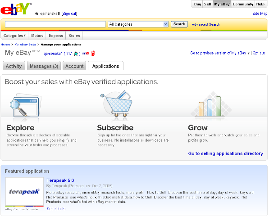Click the See details link
The height and width of the screenshot is (216, 269).
[56, 209]
